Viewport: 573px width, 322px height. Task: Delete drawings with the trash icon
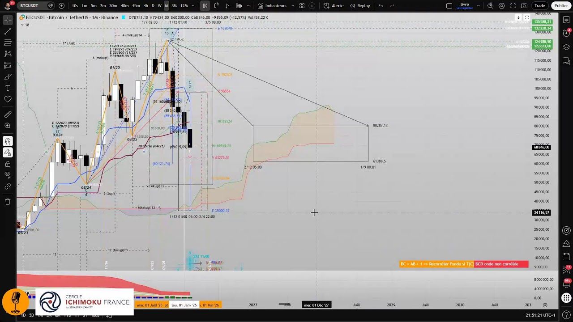(x=8, y=202)
